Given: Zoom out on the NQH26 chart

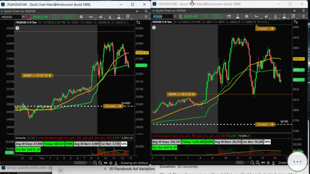Looking at the screenshot, I should click(x=95, y=163).
